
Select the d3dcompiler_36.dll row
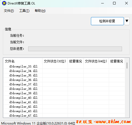64,80
